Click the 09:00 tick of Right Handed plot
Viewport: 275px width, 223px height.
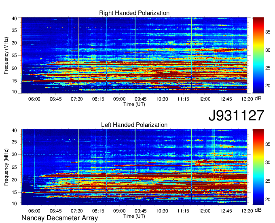pos(119,99)
